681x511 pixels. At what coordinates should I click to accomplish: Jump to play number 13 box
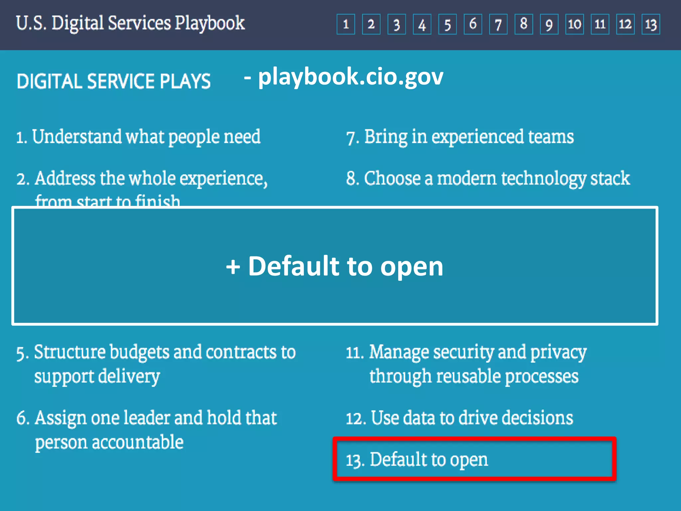tap(651, 24)
